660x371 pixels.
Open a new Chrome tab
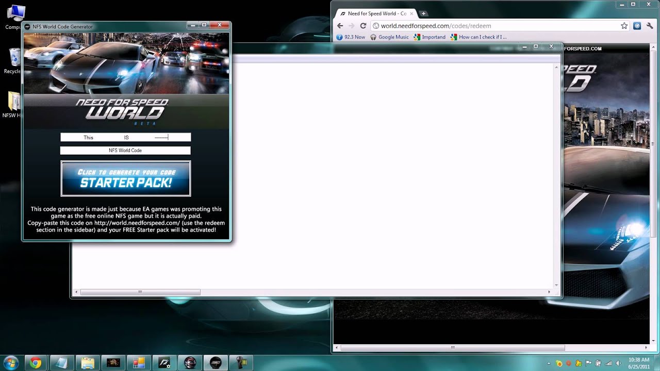point(423,13)
